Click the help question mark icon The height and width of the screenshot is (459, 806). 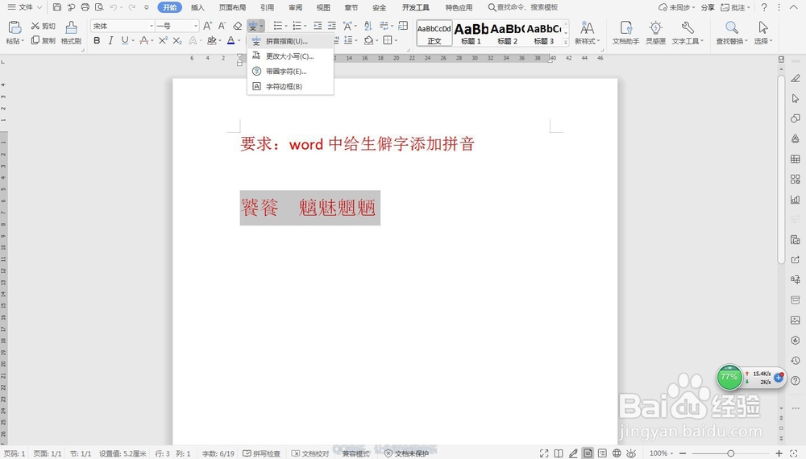pyautogui.click(x=764, y=7)
